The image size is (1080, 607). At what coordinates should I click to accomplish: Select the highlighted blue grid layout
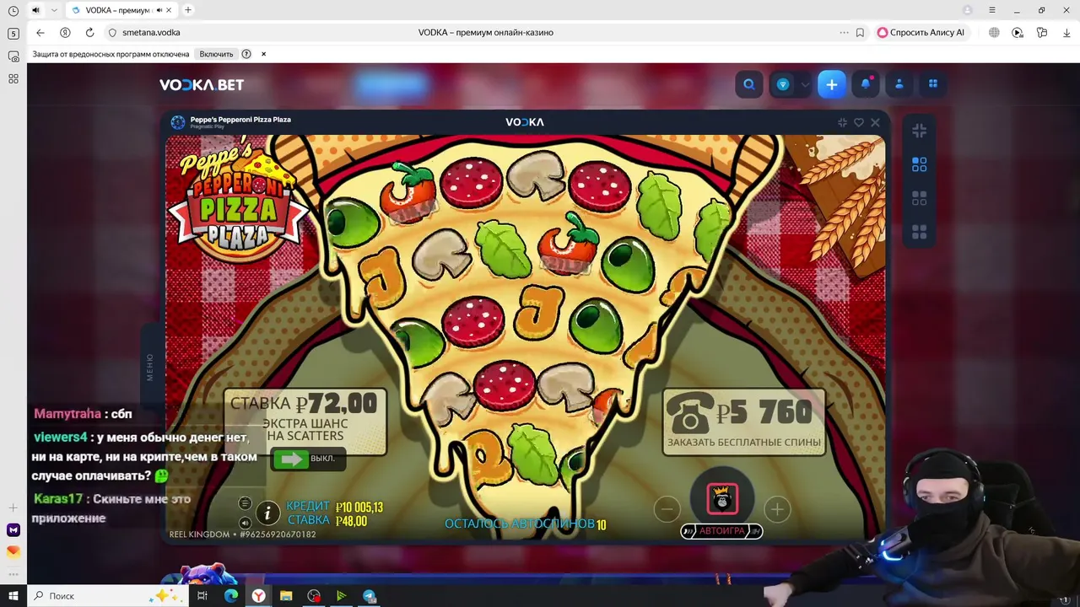click(920, 164)
